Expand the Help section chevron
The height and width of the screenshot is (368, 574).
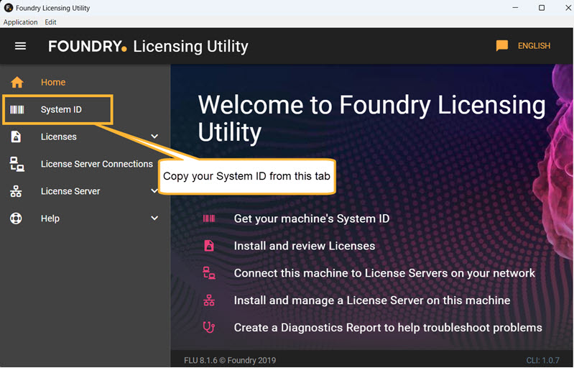pos(154,218)
